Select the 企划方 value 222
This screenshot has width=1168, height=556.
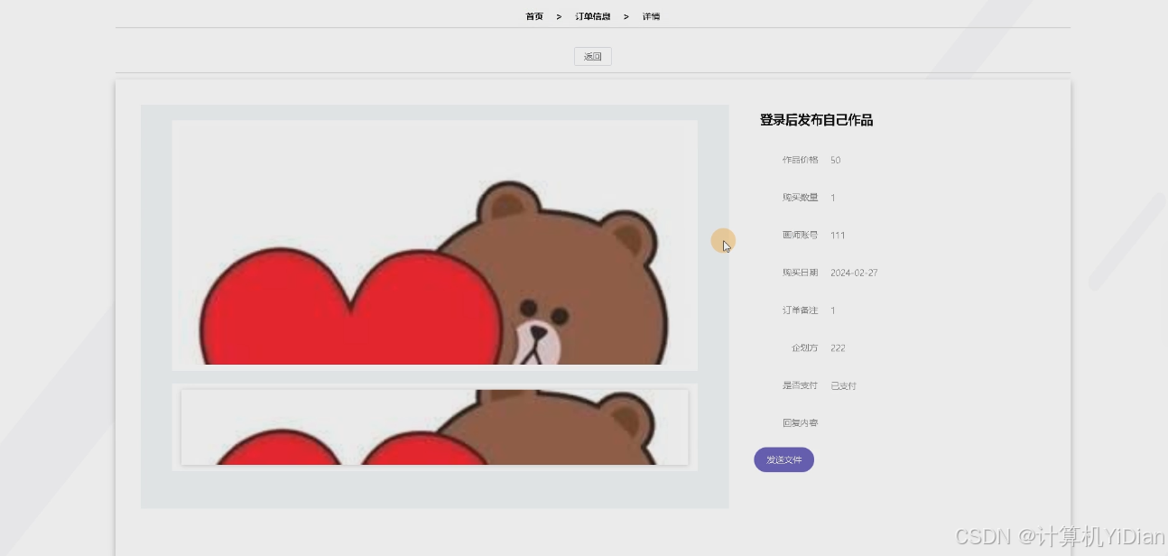838,347
